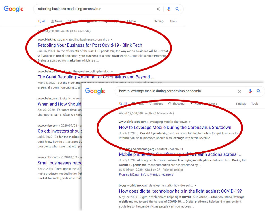Click the www.blink-tech.com retooling-business-coronavirus URL text
265x211 pixels.
pos(73,39)
